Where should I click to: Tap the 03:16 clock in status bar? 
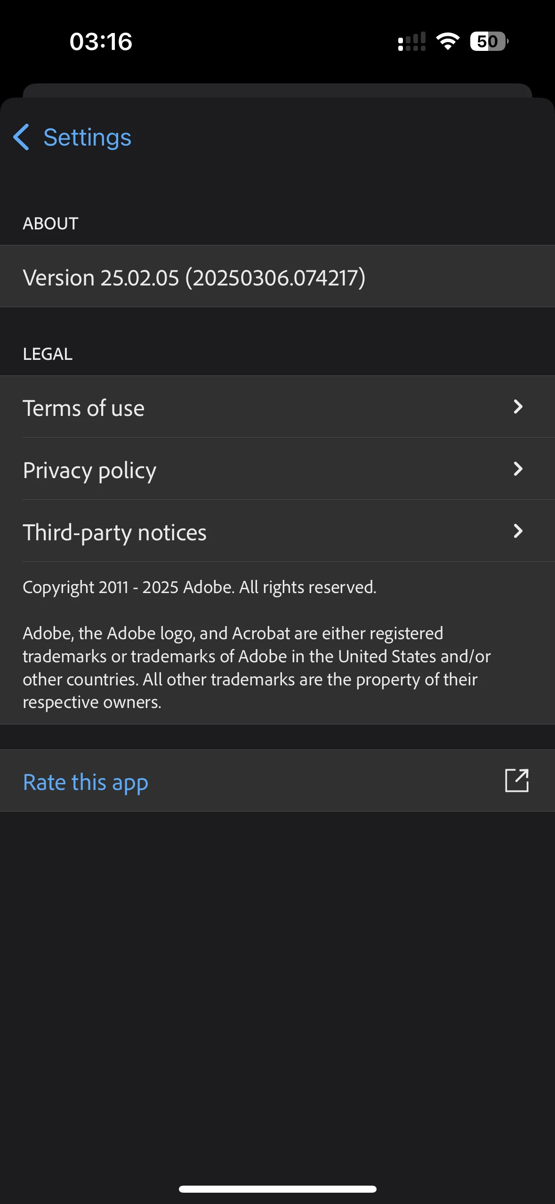tap(101, 41)
